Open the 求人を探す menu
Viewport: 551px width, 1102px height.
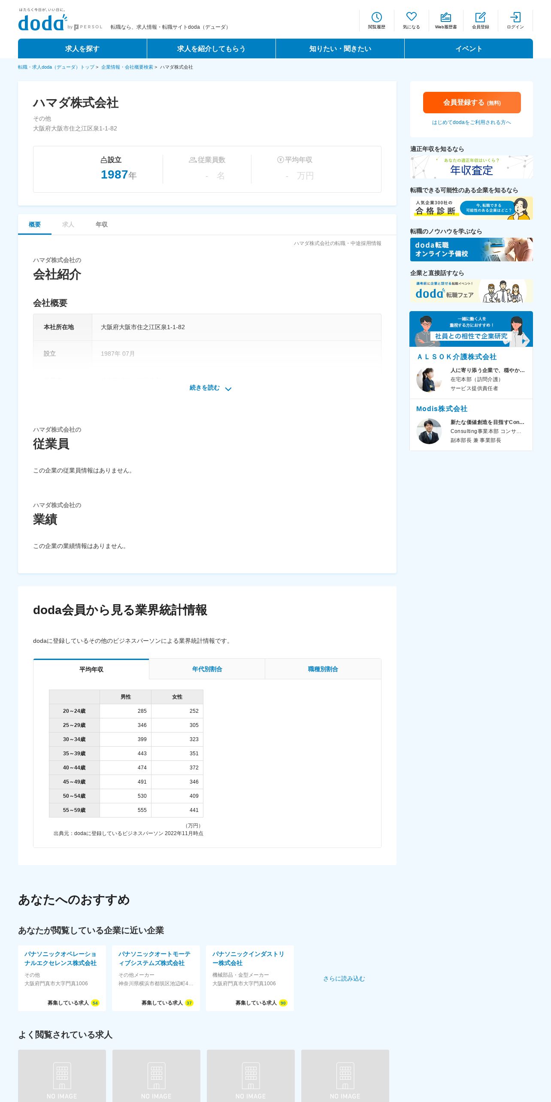(82, 48)
